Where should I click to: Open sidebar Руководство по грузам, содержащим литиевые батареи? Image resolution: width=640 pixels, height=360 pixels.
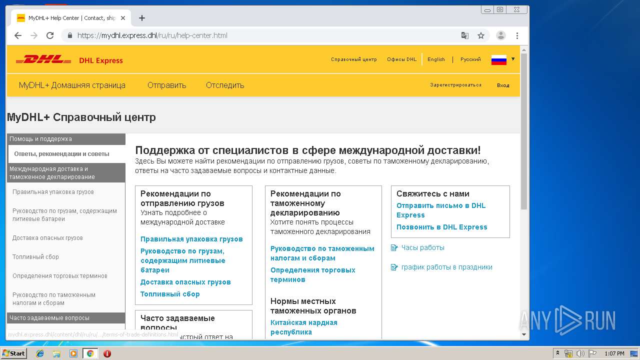pos(64,215)
